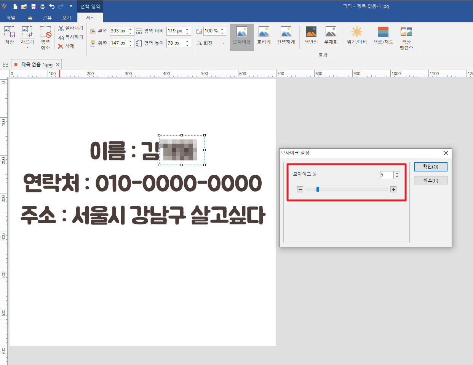Click 취소(C) to cancel mosaic settings
The width and height of the screenshot is (473, 365).
click(431, 181)
